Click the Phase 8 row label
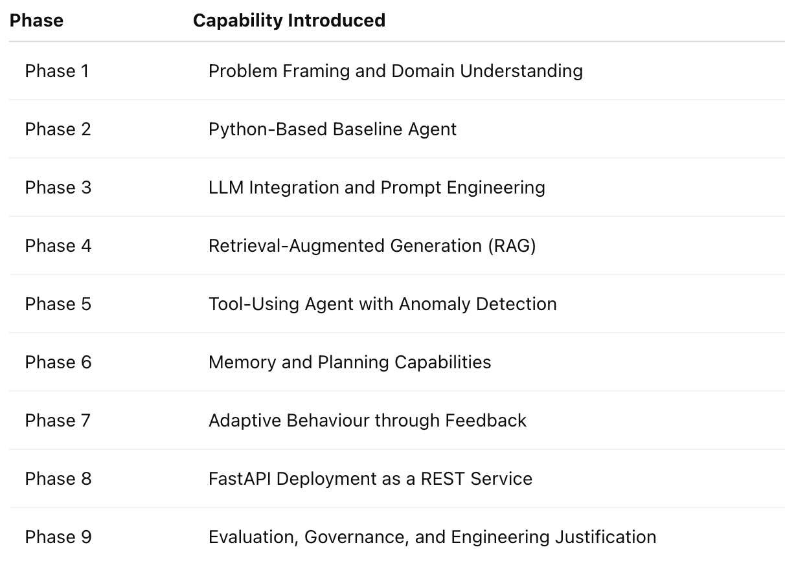Screen dimensions: 785x567 point(58,479)
